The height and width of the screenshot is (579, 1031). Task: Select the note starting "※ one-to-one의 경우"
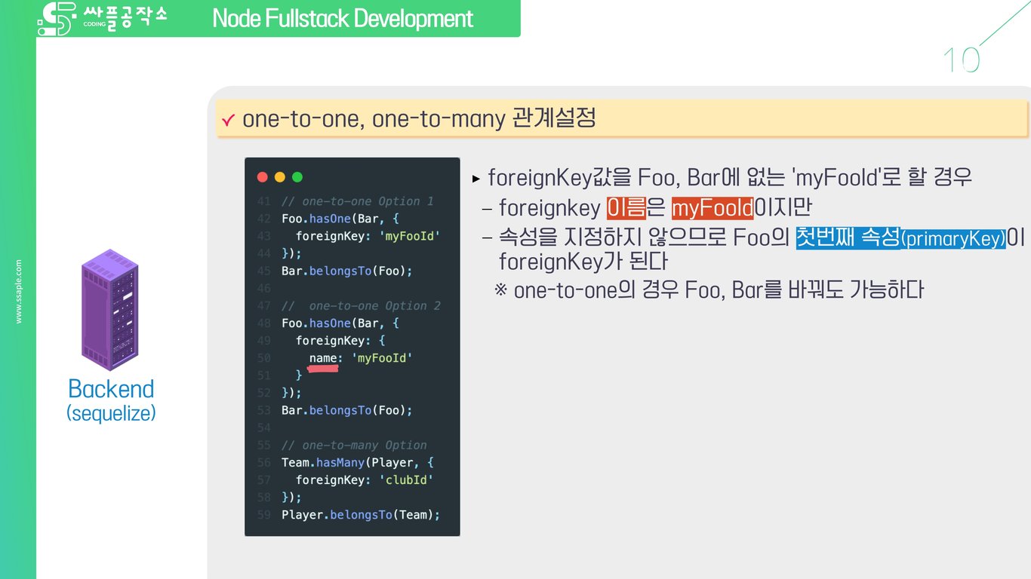tap(709, 289)
